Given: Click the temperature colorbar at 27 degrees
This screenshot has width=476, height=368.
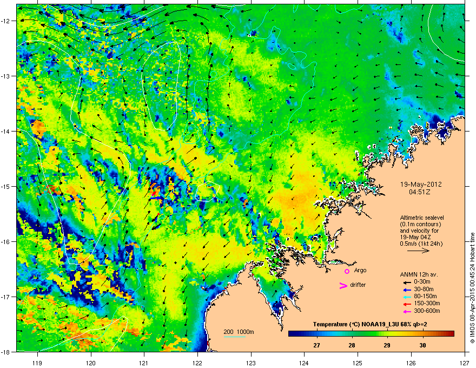Looking at the screenshot, I should point(316,333).
